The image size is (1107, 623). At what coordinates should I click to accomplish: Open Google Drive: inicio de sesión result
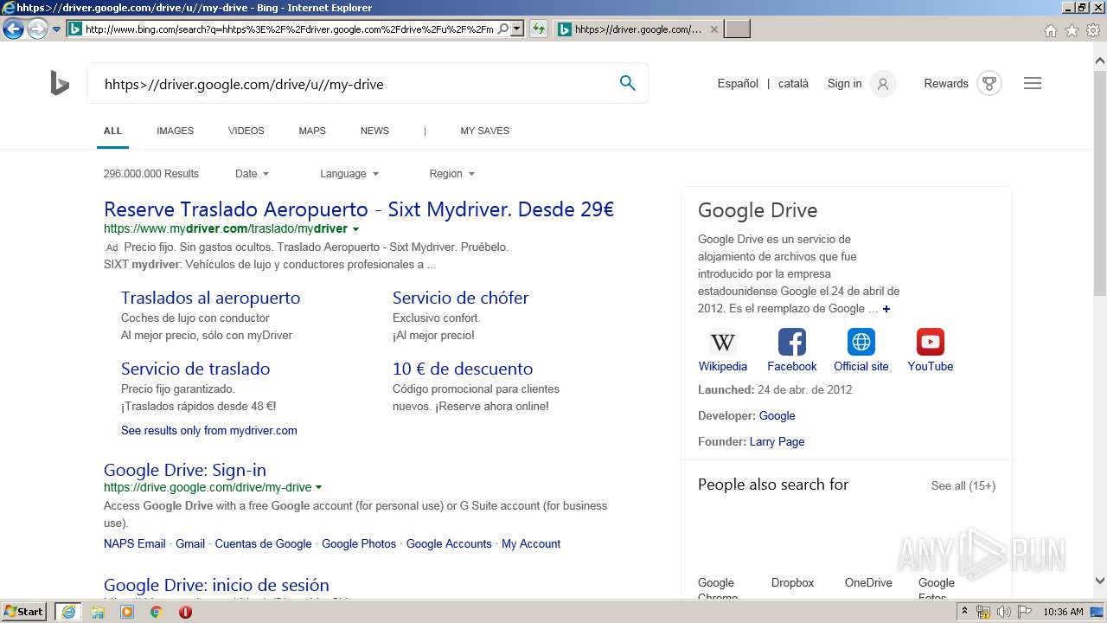click(216, 585)
